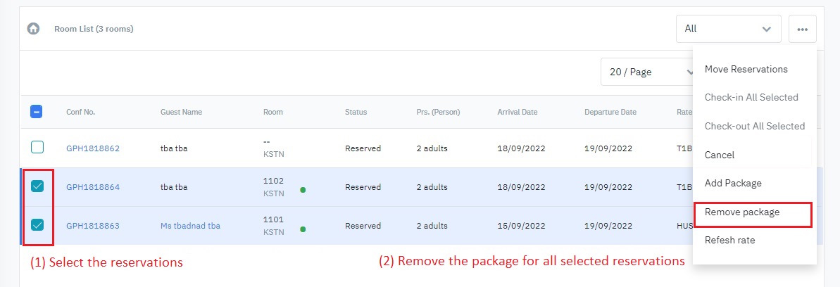
Task: Check the box for reservation GPH1818862
Action: click(37, 148)
